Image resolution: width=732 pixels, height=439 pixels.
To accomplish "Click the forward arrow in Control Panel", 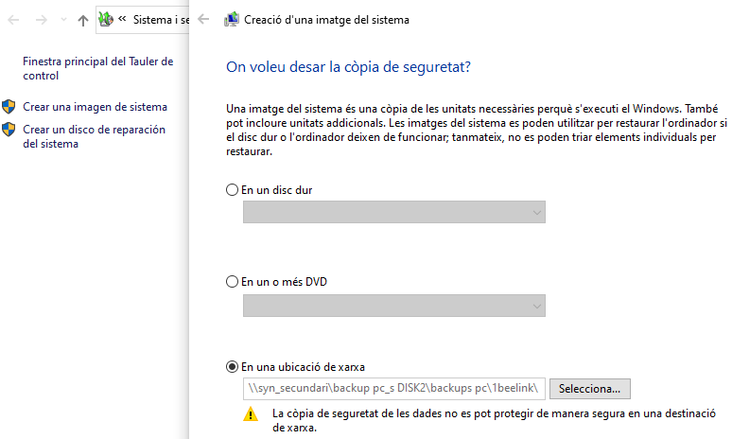I will click(42, 20).
